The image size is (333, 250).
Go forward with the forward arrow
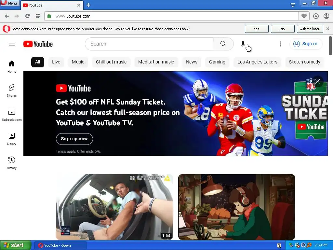(17, 16)
